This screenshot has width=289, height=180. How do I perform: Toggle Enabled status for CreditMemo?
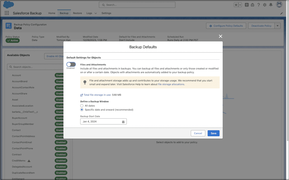tap(61, 160)
